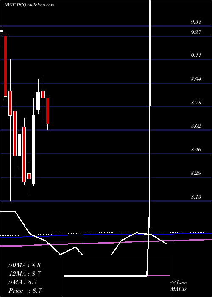This screenshot has height=297, width=212.
Task: Click the NYSE PCQ bullkhan.com title text
Action: click(29, 5)
